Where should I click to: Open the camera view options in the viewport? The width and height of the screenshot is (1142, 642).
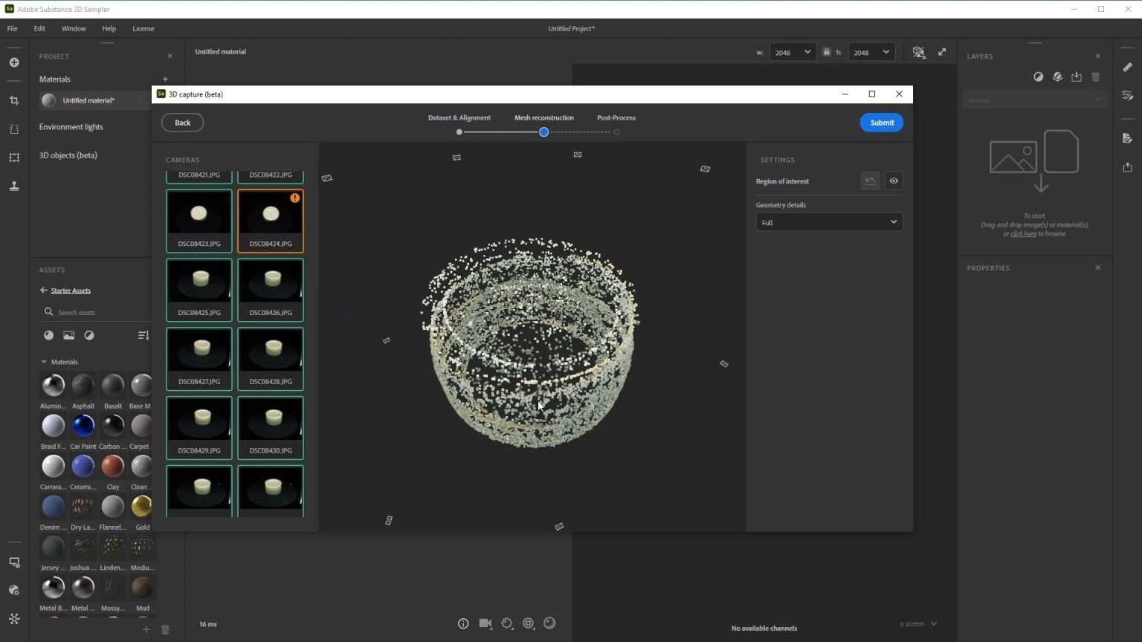click(485, 623)
